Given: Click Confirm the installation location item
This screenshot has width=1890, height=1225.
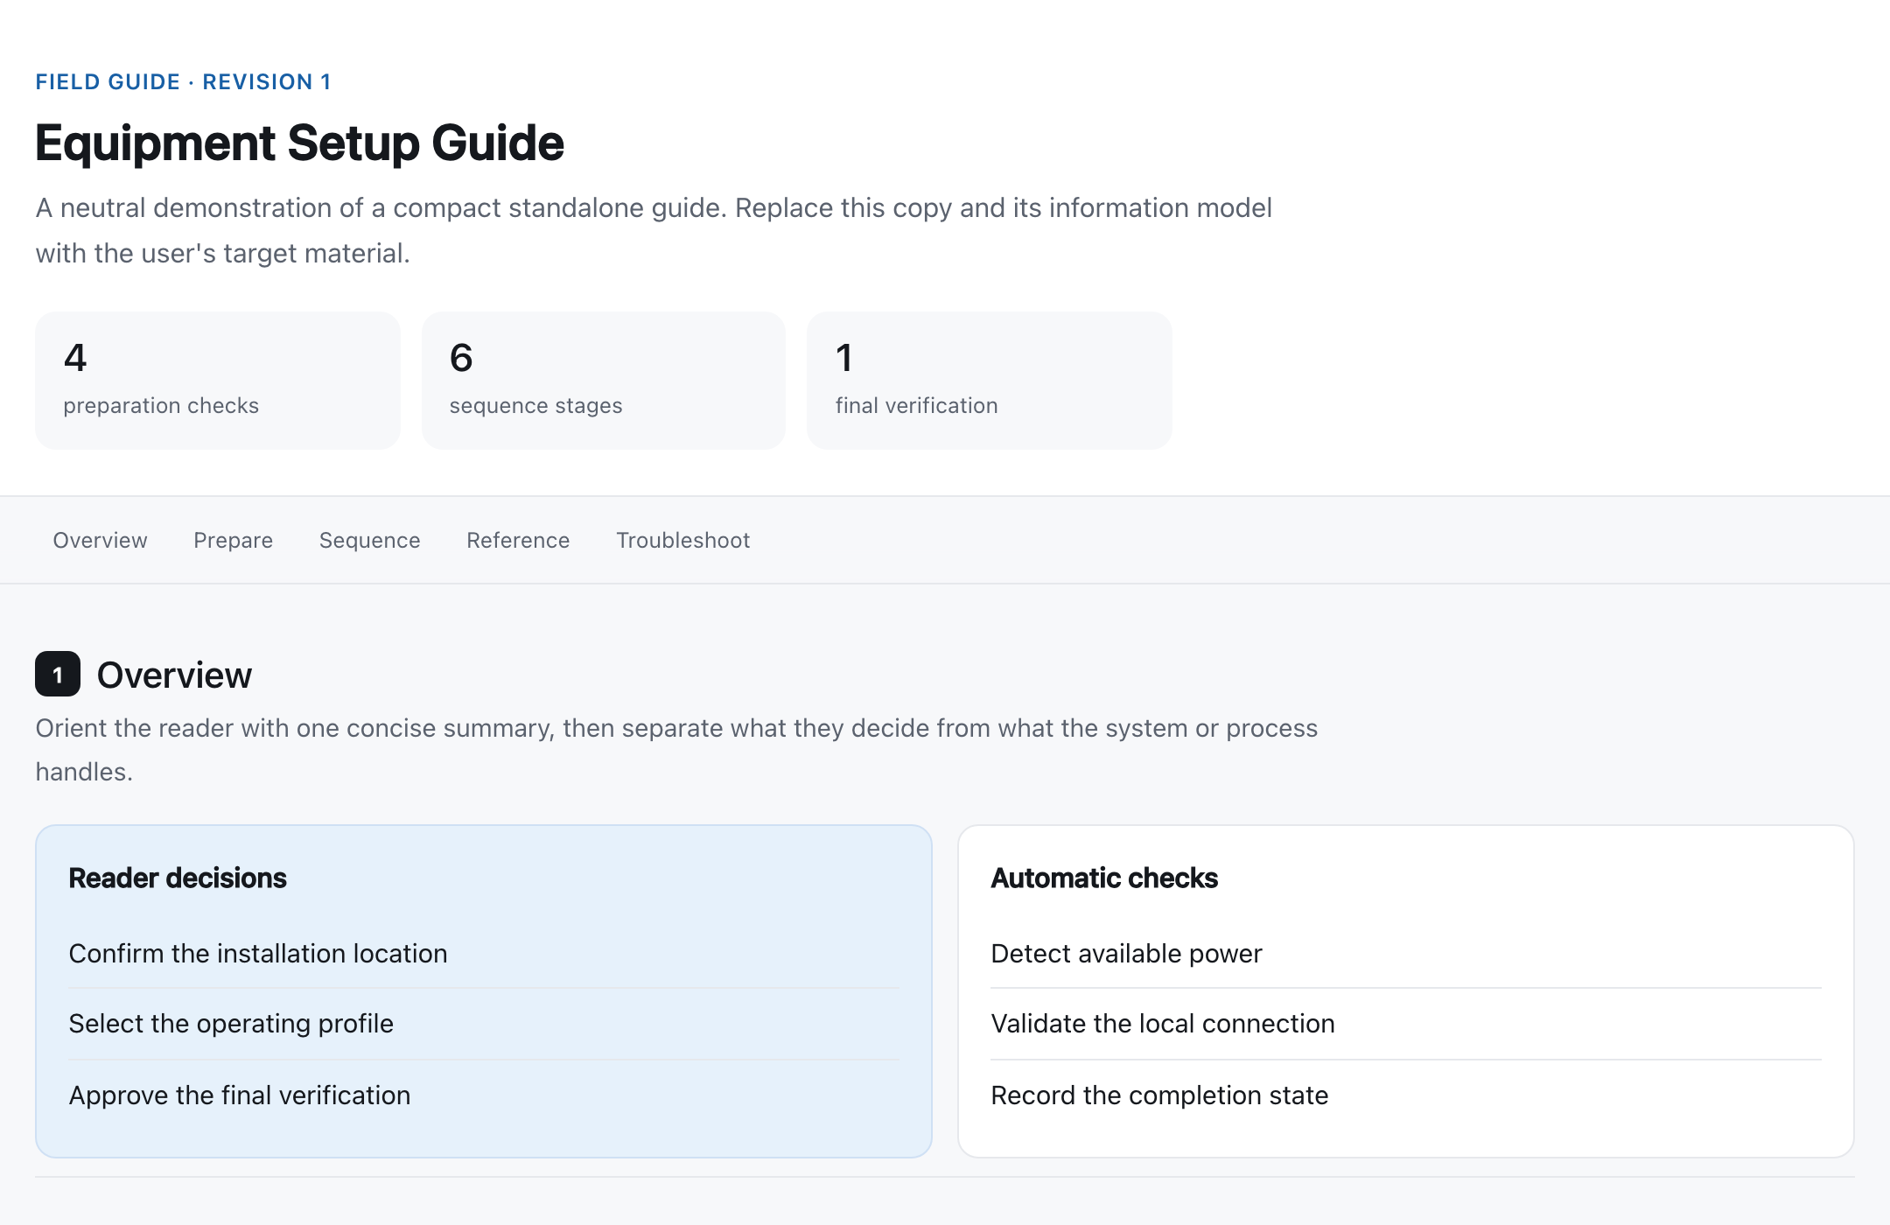Looking at the screenshot, I should (484, 953).
